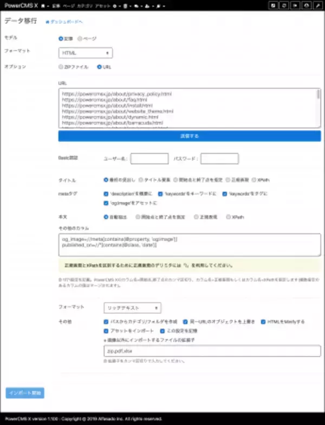
Task: Open the アセット menu in the top bar
Action: coord(102,4)
